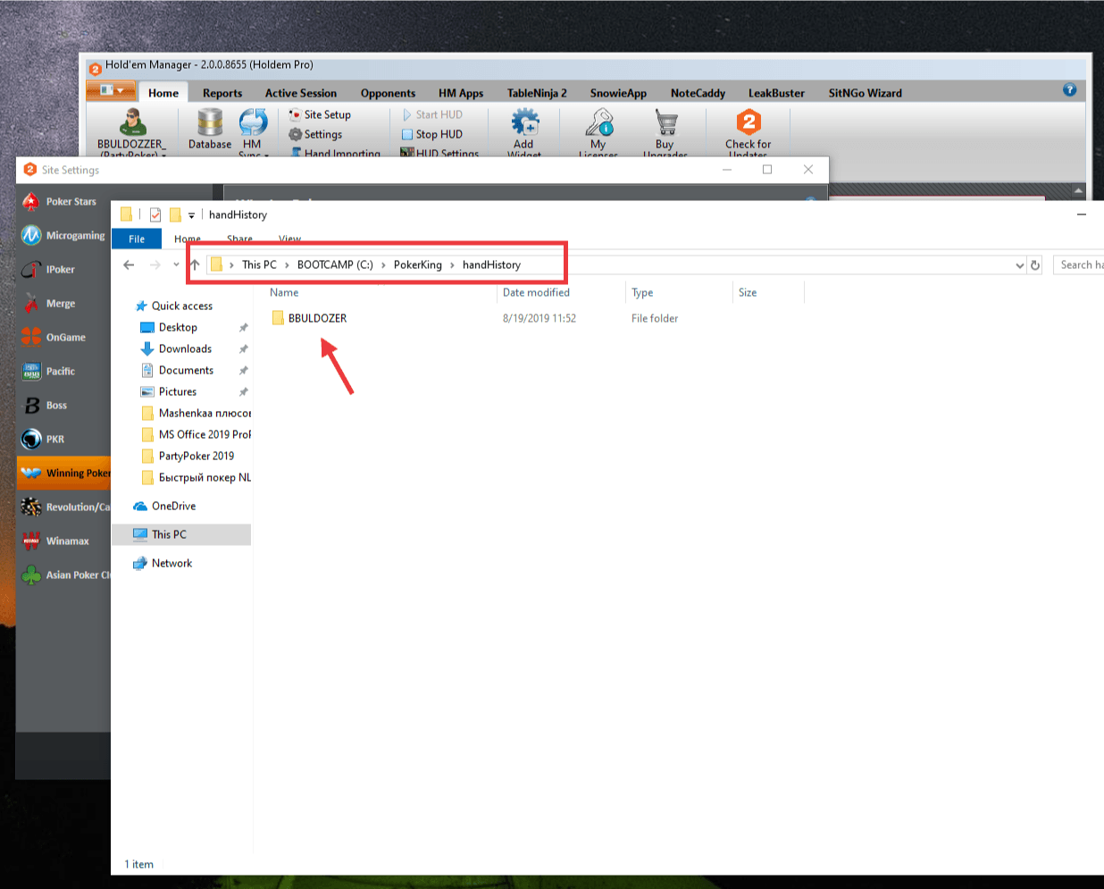
Task: Expand the quick access toolbar customize arrow
Action: [191, 215]
